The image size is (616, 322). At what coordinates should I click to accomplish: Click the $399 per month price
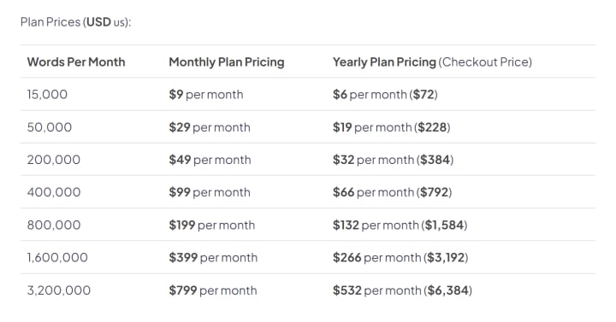tap(213, 258)
